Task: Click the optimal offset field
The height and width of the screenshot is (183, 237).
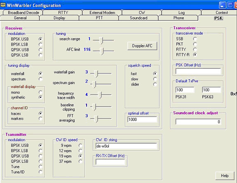Action: 142,119
